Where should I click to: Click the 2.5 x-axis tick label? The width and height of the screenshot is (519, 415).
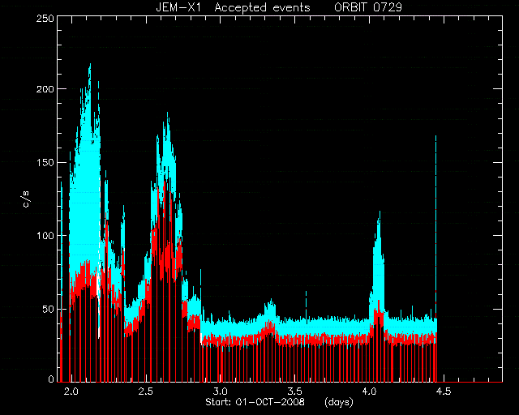145,391
